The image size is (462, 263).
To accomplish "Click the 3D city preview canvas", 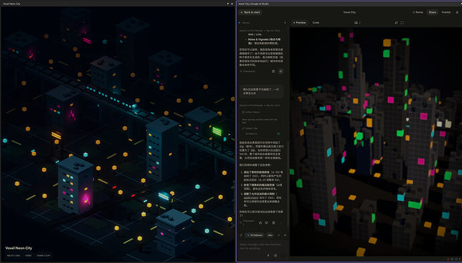I will click(x=376, y=142).
